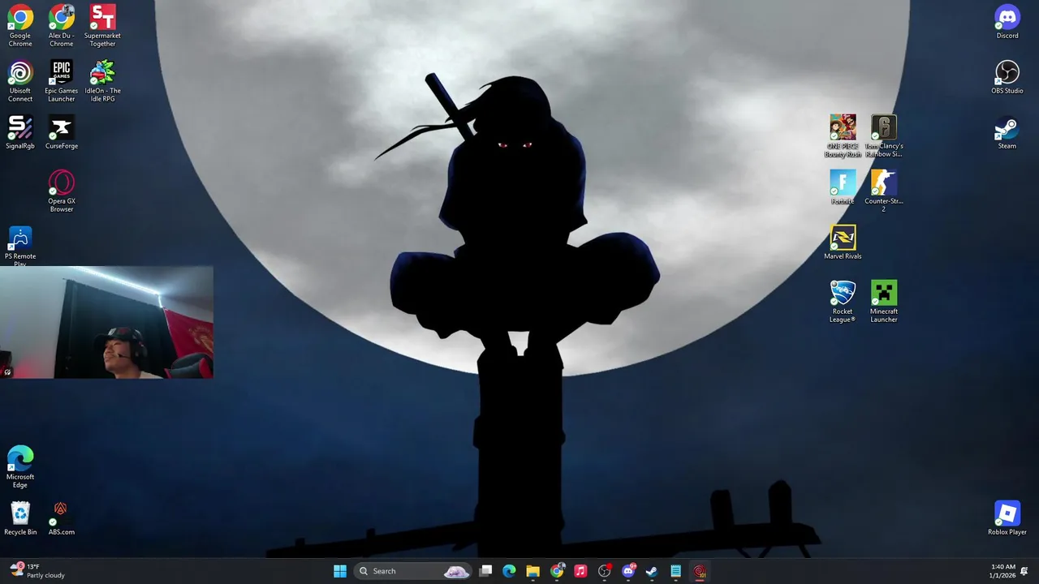Open the Notepad taskbar icon

pos(675,571)
